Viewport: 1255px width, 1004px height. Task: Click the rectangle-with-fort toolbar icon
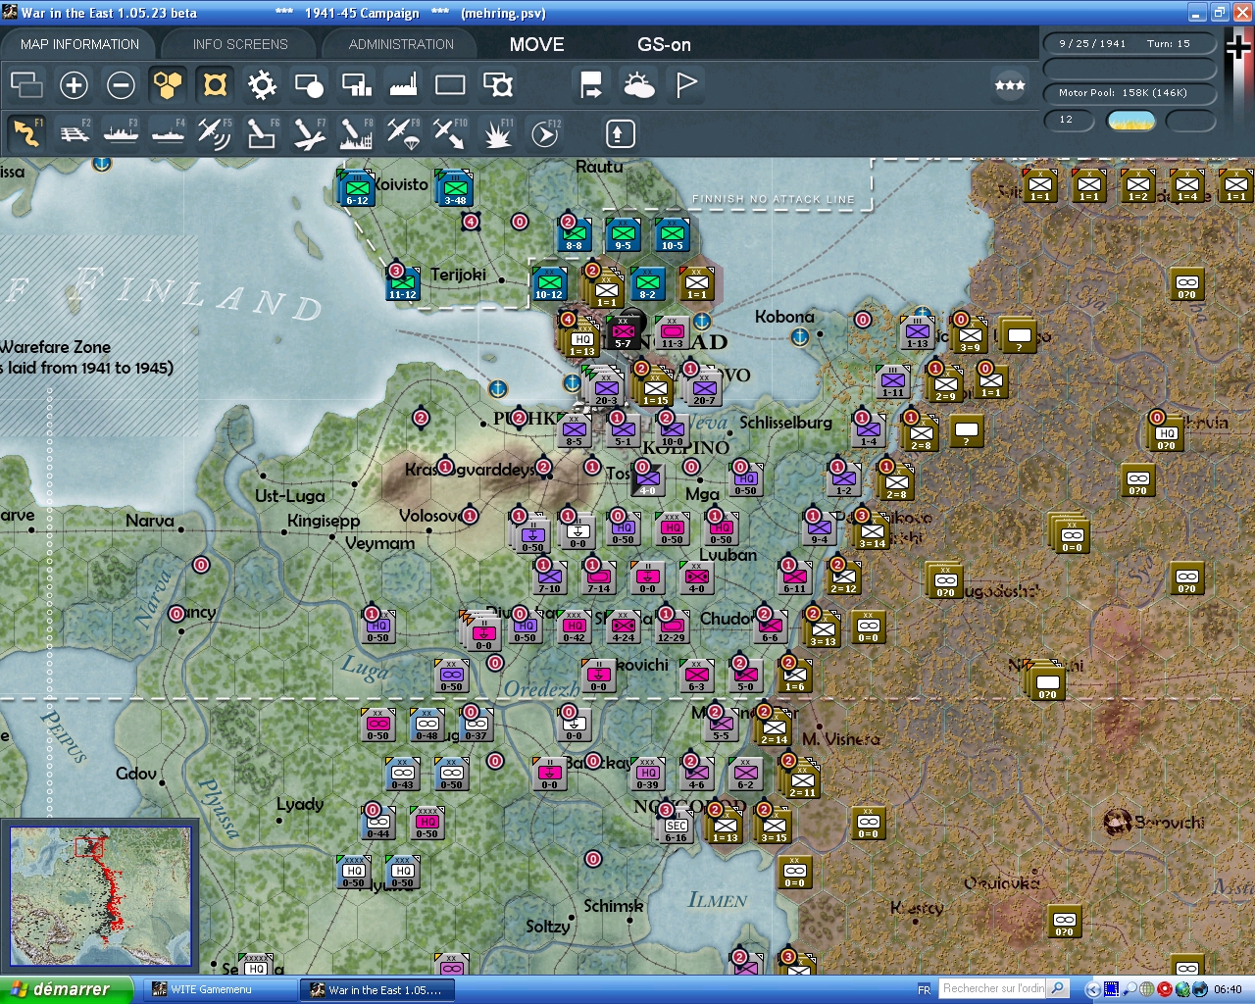[498, 85]
